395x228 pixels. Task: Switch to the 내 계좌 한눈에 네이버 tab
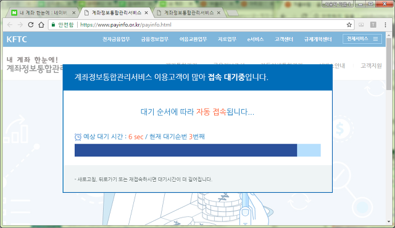[x=43, y=12]
